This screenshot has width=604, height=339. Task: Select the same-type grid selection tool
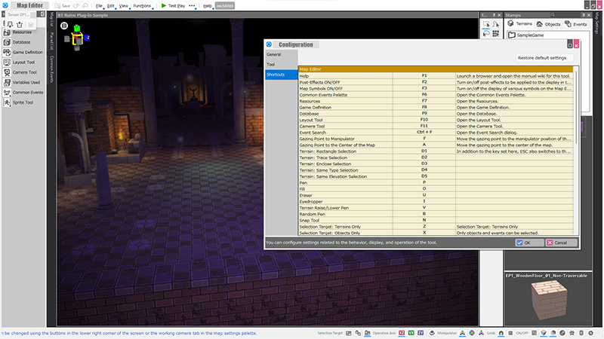[496, 34]
